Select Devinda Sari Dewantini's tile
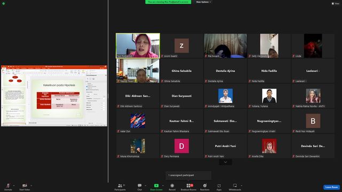342x192 pixels. tap(313, 146)
